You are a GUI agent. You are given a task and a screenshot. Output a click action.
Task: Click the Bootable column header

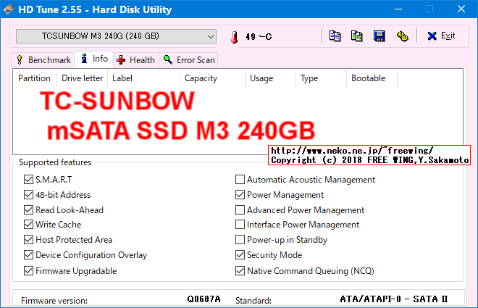pyautogui.click(x=372, y=78)
